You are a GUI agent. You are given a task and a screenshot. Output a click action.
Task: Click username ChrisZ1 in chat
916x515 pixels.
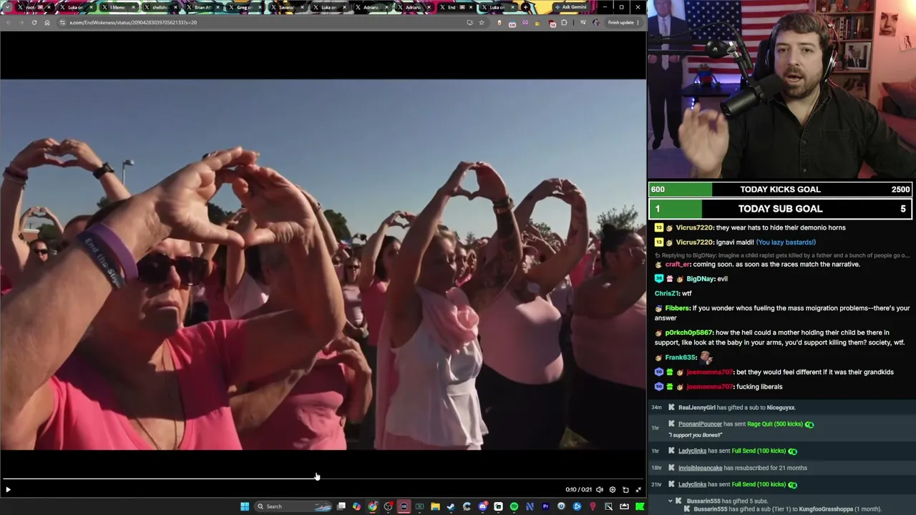[666, 293]
